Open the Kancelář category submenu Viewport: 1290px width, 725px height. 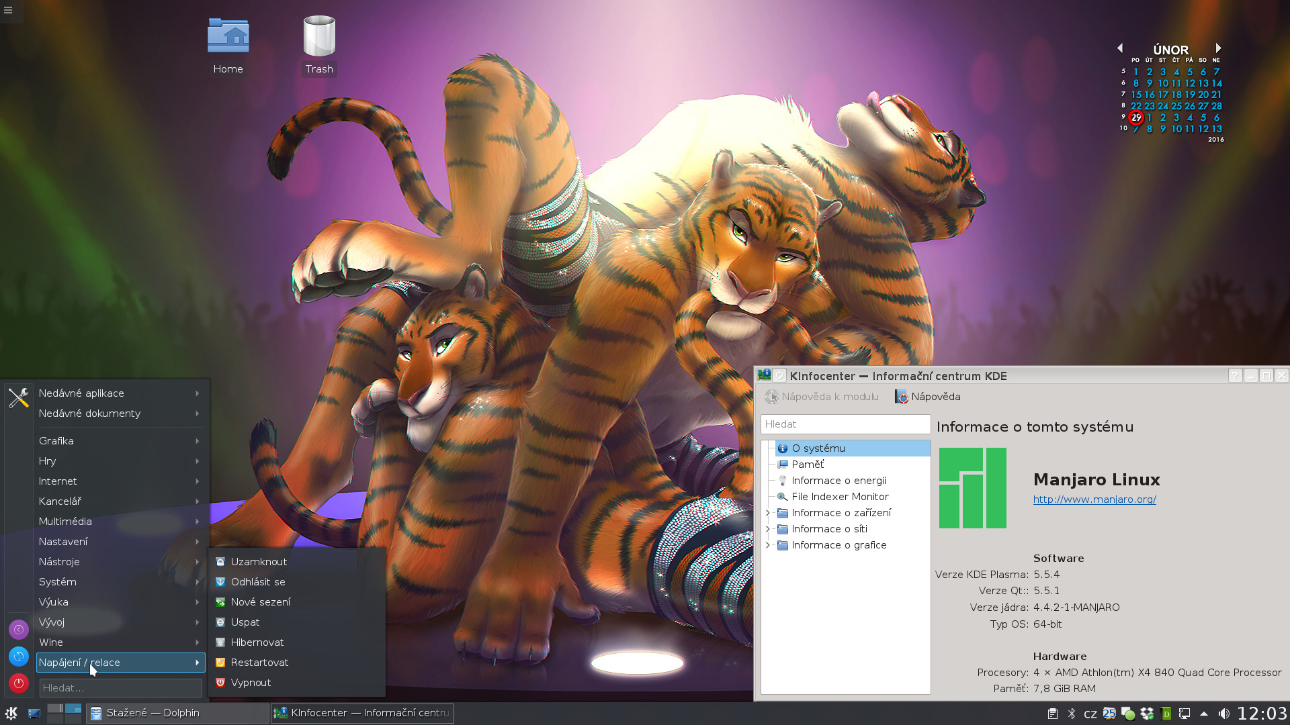[x=120, y=501]
